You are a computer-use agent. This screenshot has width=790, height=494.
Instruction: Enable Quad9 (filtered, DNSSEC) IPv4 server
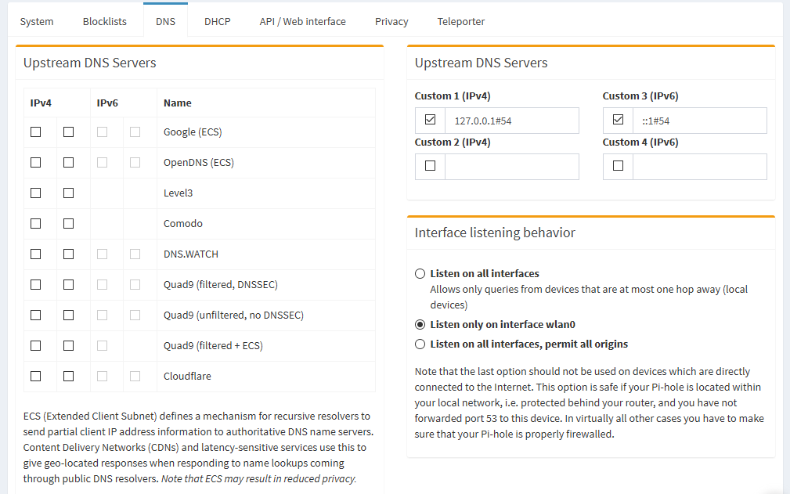point(36,284)
